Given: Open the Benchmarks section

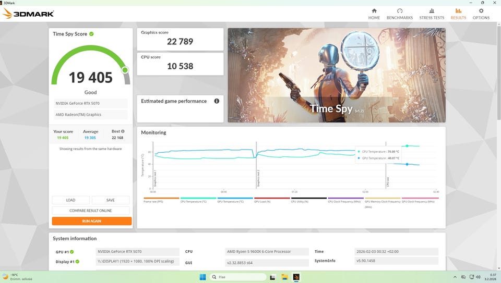Looking at the screenshot, I should pyautogui.click(x=399, y=14).
